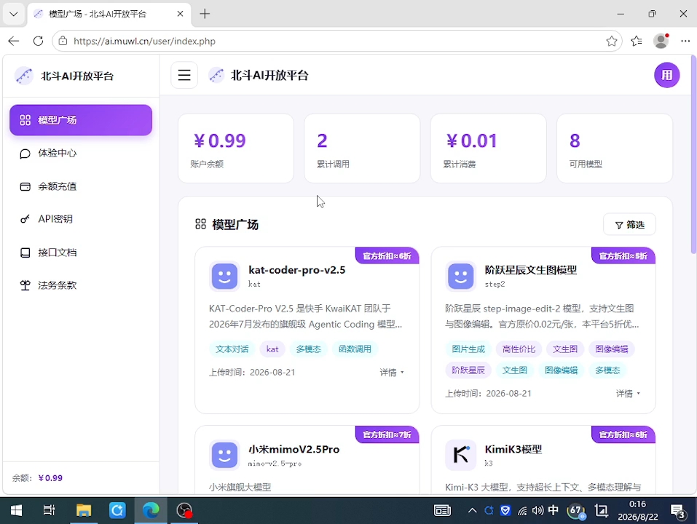Click the Edge browser taskbar icon
This screenshot has width=697, height=524.
click(x=151, y=511)
